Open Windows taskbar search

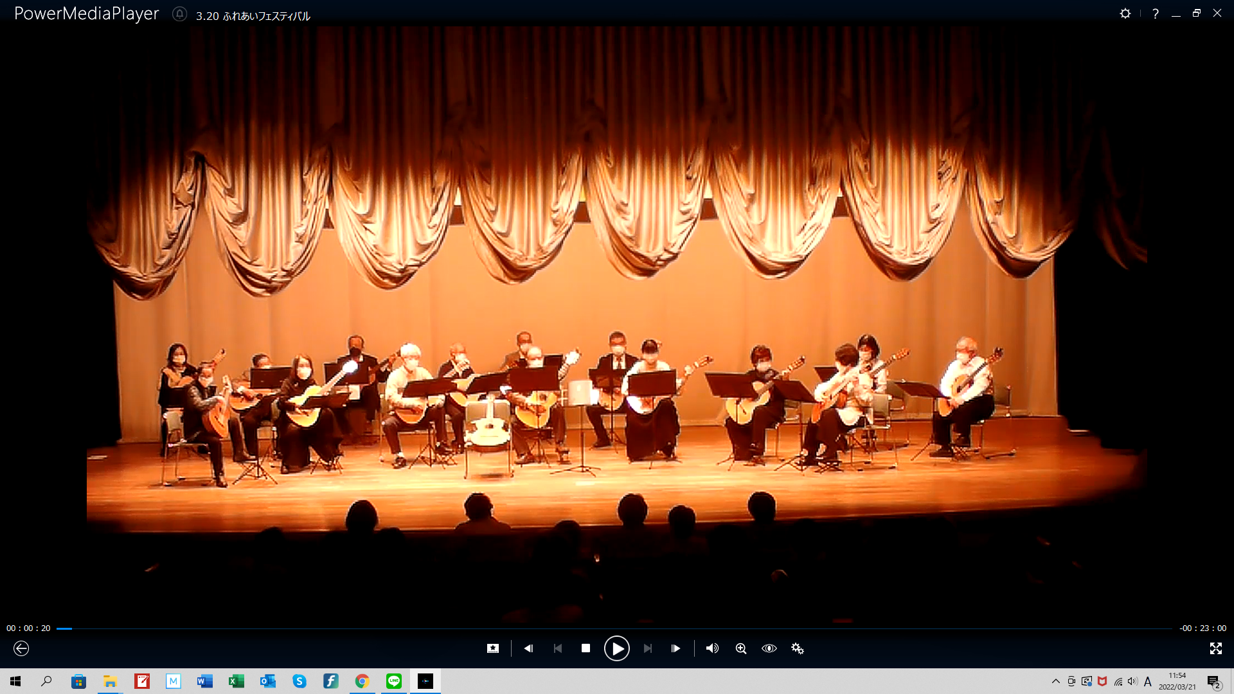[x=46, y=681]
